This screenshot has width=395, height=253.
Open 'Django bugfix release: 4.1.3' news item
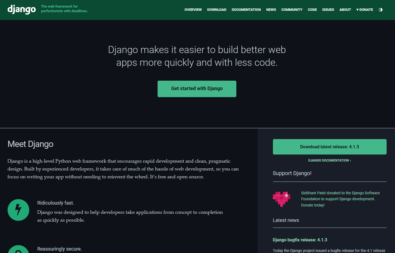[300, 240]
